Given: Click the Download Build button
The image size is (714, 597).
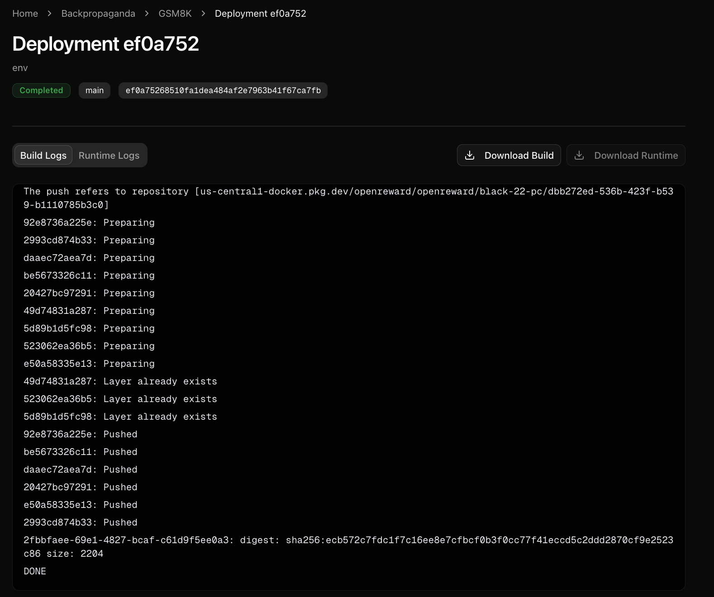Looking at the screenshot, I should (509, 155).
